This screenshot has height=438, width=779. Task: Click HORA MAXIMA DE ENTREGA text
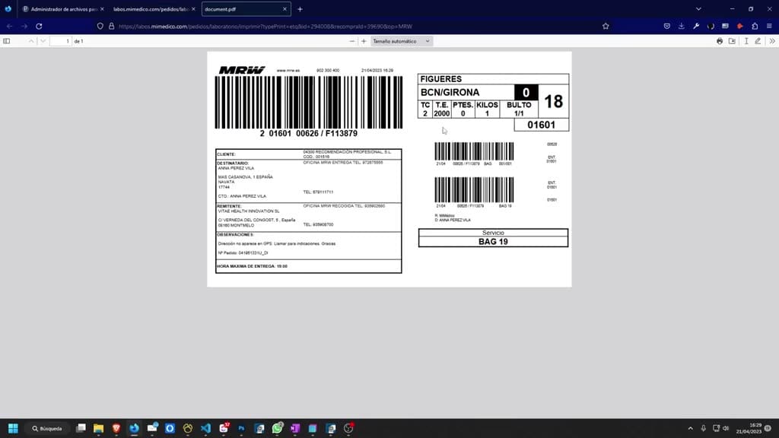pos(252,266)
